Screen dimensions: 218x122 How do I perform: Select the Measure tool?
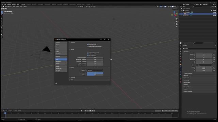click(2, 34)
